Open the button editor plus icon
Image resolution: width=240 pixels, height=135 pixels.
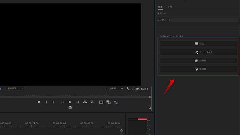point(150,108)
